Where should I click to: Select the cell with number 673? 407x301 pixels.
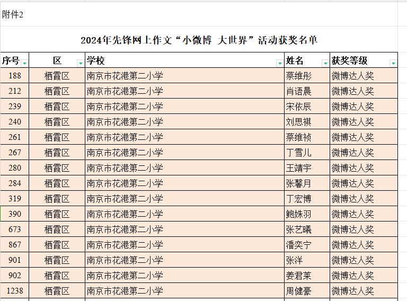click(x=14, y=229)
